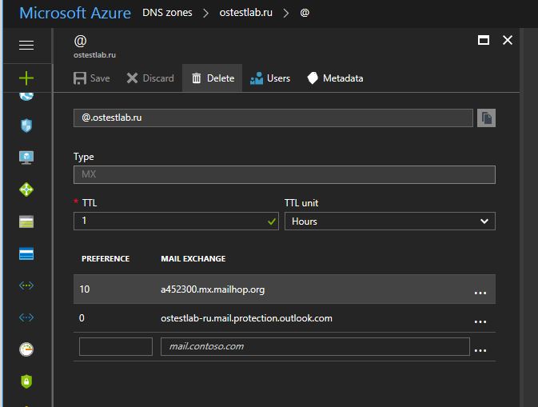
Task: Save the record set changes
Action: (92, 78)
